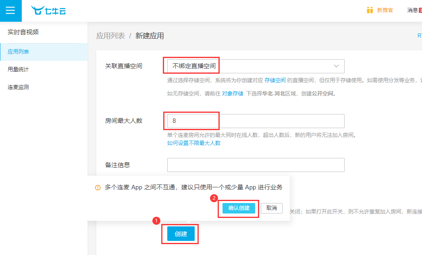This screenshot has height=255, width=422.
Task: Go to 连麦监测 in the sidebar
Action: 18,87
